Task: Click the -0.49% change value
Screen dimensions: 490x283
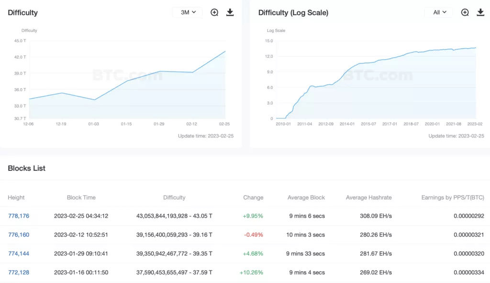Action: coord(254,235)
